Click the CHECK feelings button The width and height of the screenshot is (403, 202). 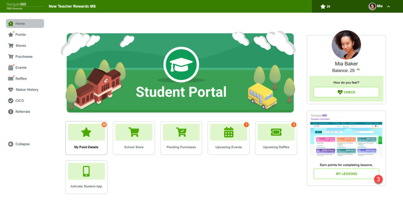346,92
